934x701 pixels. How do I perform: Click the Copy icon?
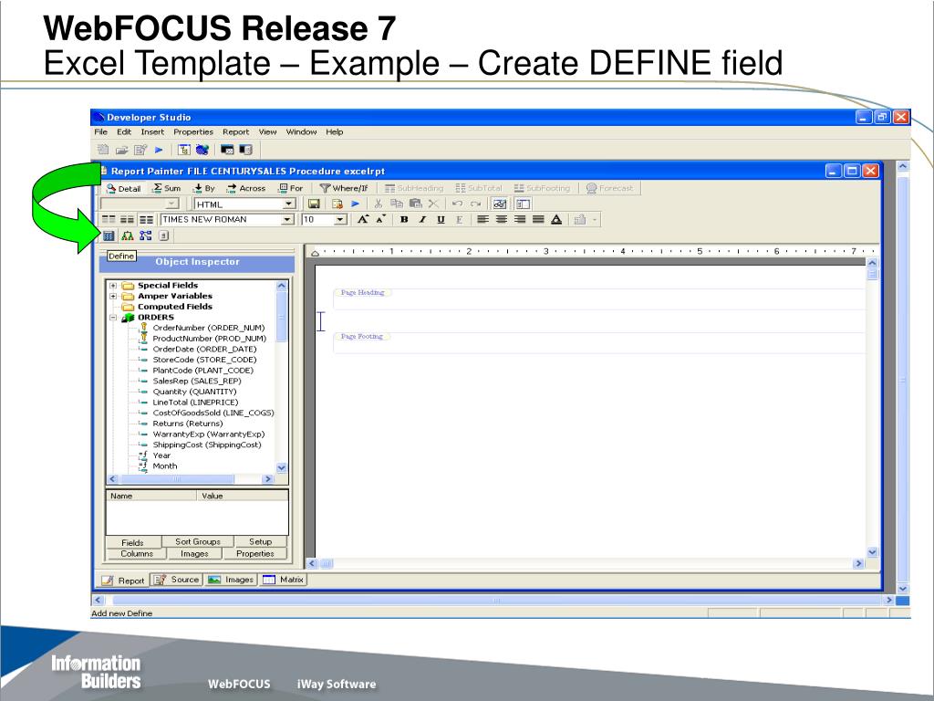(x=397, y=204)
